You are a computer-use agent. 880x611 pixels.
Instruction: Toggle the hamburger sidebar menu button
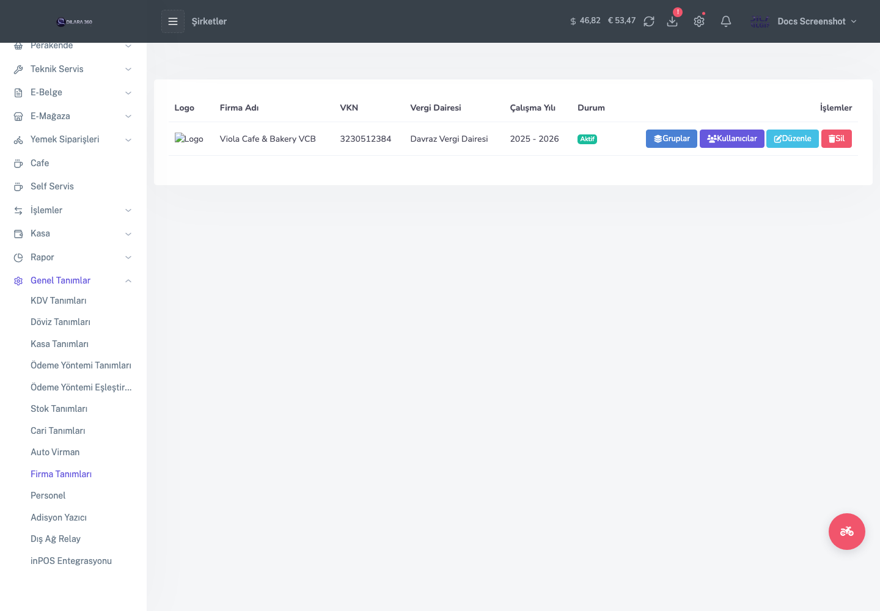[x=173, y=21]
